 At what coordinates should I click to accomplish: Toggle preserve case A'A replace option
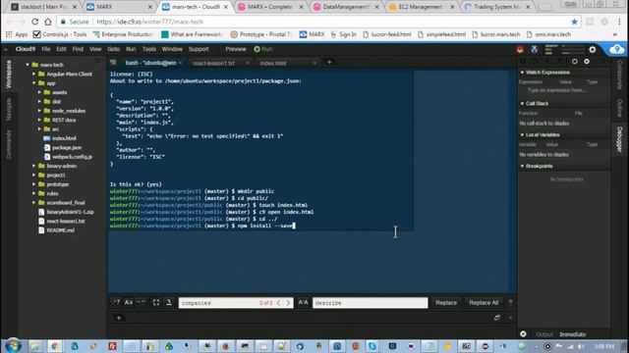(304, 303)
